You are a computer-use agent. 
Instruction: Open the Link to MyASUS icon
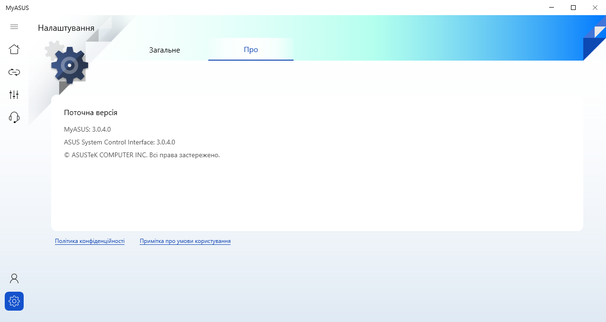click(14, 72)
